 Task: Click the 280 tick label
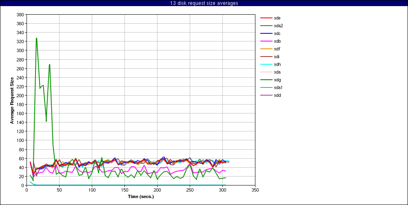pos(20,59)
